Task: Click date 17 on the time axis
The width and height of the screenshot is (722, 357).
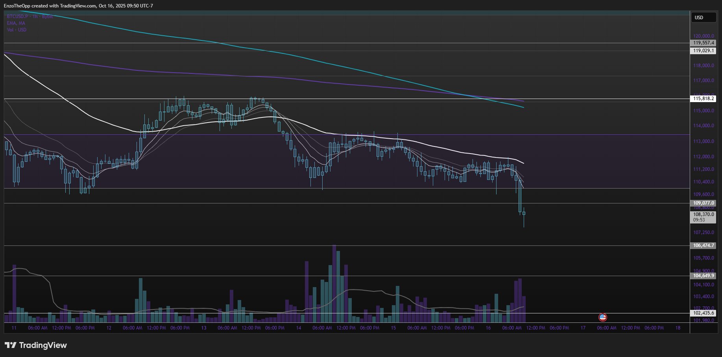Action: pos(583,328)
